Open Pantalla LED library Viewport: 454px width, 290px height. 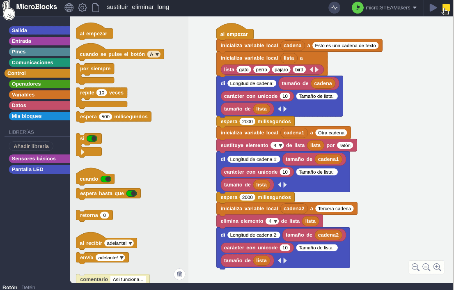39,170
